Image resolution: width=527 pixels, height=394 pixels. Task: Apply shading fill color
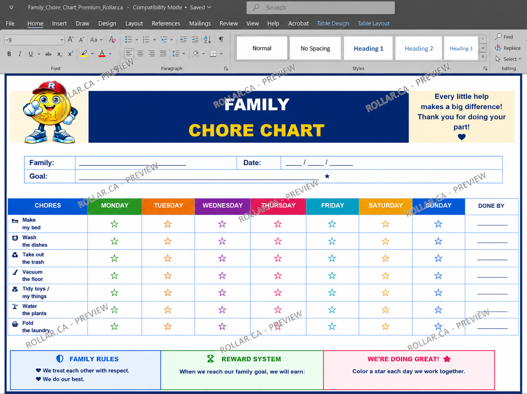pyautogui.click(x=196, y=54)
